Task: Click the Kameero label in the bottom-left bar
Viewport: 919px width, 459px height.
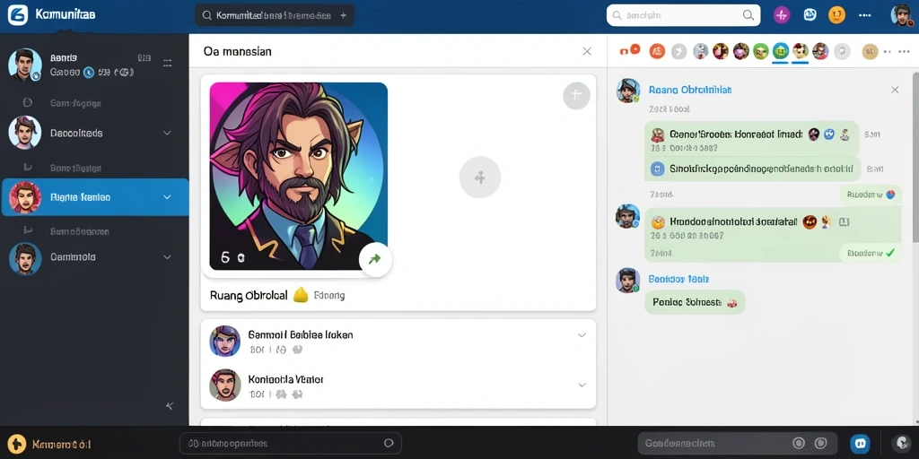Action: (x=61, y=445)
